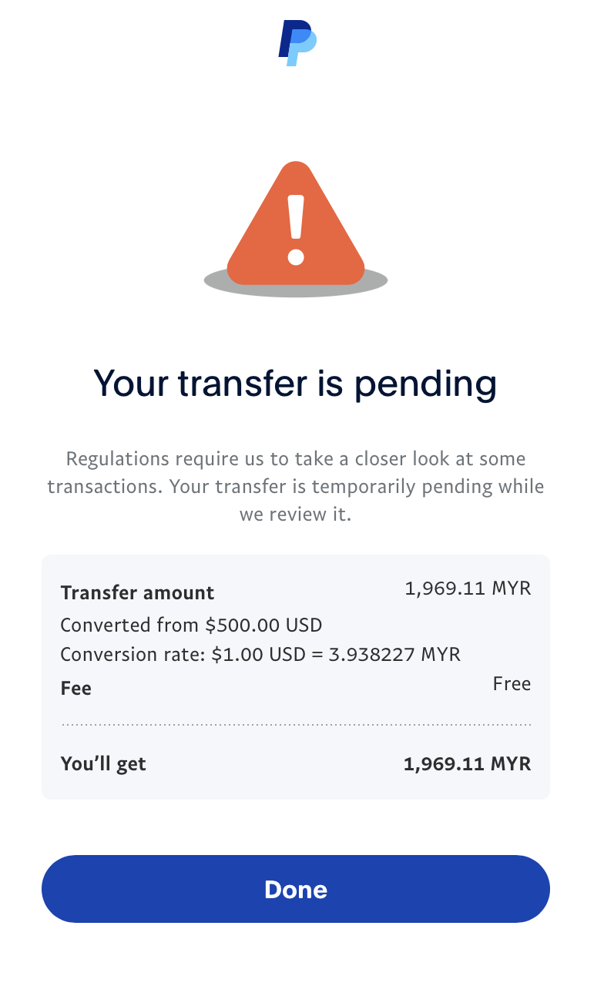Select the "Your transfer is pending" heading
The height and width of the screenshot is (986, 604).
click(295, 383)
